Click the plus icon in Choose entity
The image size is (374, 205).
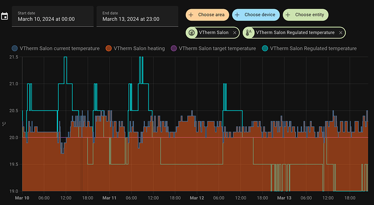coord(288,15)
